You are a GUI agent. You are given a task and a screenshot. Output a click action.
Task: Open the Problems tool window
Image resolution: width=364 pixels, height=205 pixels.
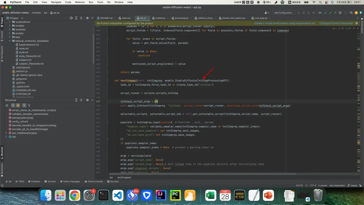pyautogui.click(x=34, y=182)
